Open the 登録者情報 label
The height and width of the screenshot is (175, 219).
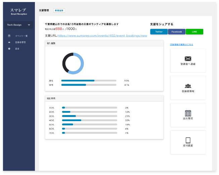pyautogui.click(x=188, y=91)
